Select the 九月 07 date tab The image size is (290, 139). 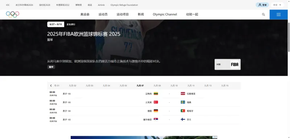(x=140, y=86)
